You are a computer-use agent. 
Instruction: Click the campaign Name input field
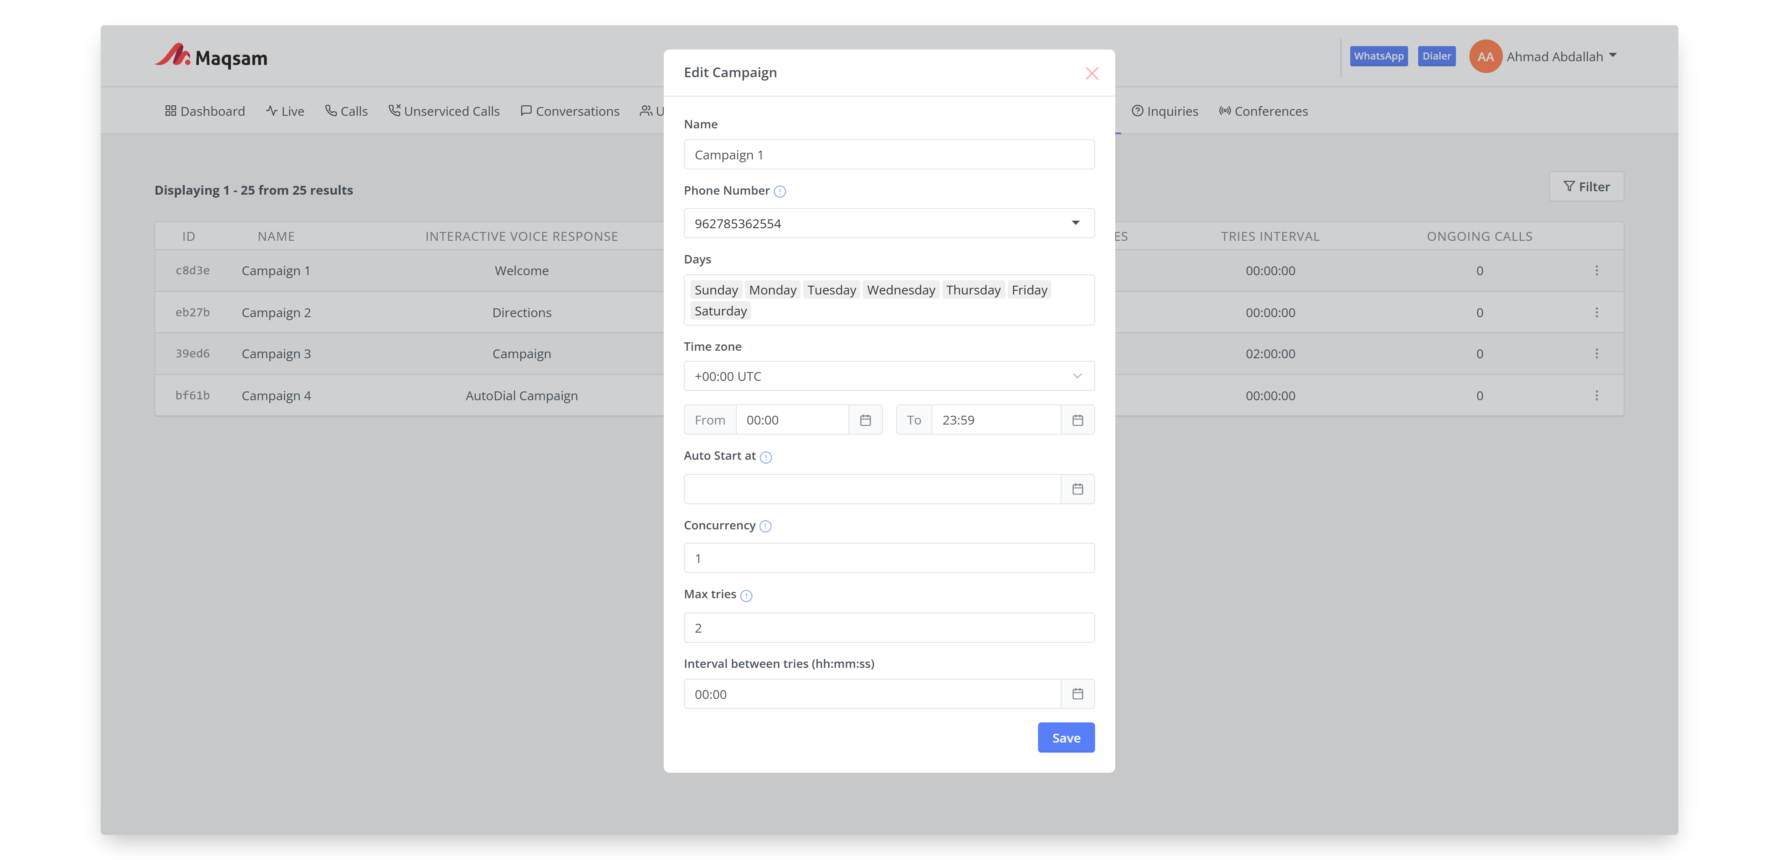889,155
